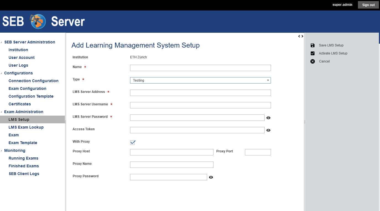Collapse the Monitoring section in sidebar
380x211 pixels.
(2, 151)
